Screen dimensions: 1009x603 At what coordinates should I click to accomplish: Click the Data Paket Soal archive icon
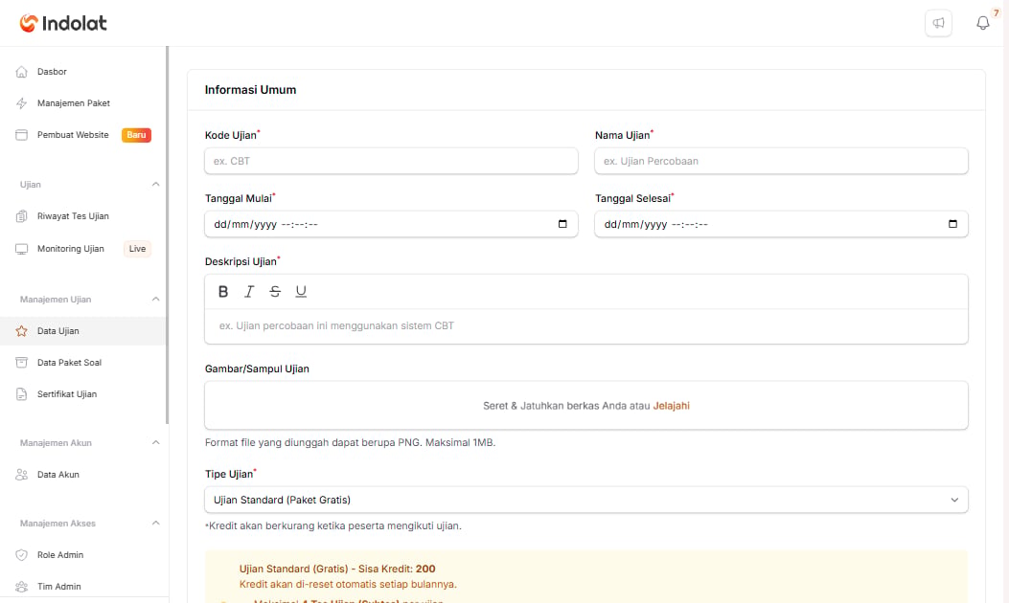click(x=21, y=363)
